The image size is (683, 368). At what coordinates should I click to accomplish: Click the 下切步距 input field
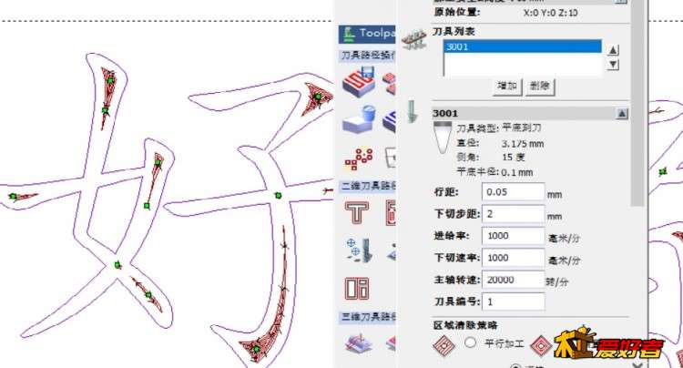(513, 214)
